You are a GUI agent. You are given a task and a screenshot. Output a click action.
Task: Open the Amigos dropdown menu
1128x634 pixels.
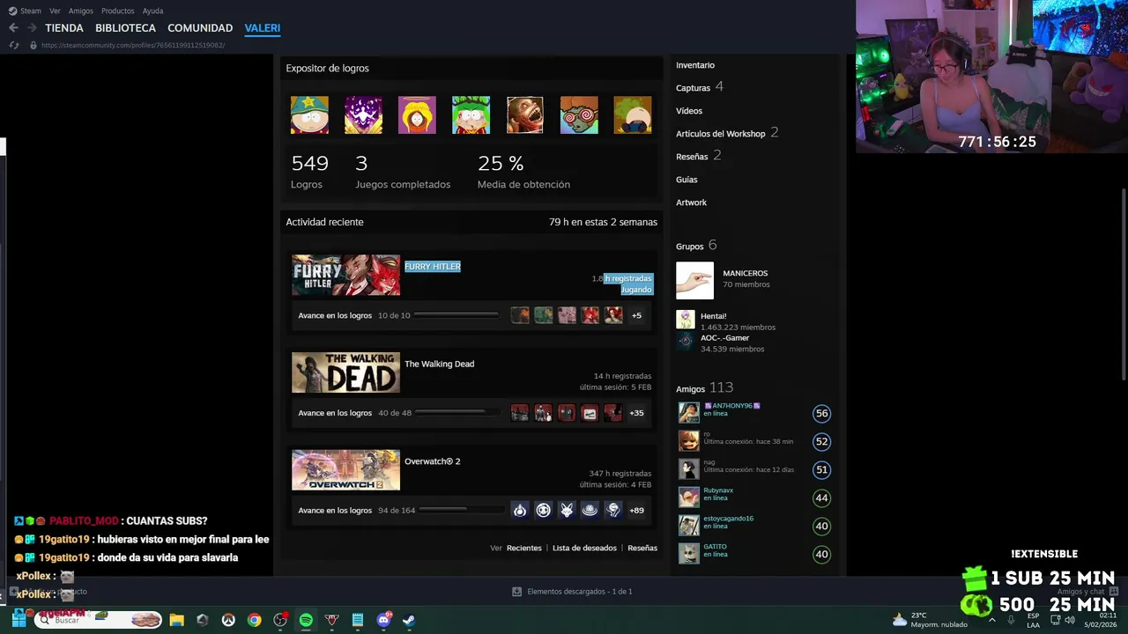click(x=81, y=11)
